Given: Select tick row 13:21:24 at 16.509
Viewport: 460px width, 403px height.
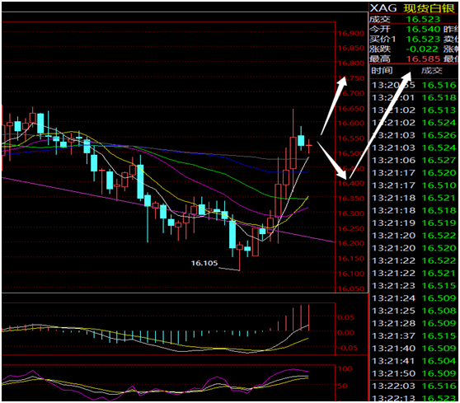Looking at the screenshot, I should (414, 298).
